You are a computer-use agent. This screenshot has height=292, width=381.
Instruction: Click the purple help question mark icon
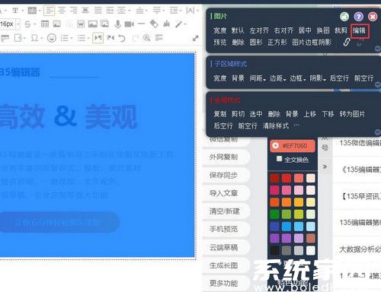(358, 17)
